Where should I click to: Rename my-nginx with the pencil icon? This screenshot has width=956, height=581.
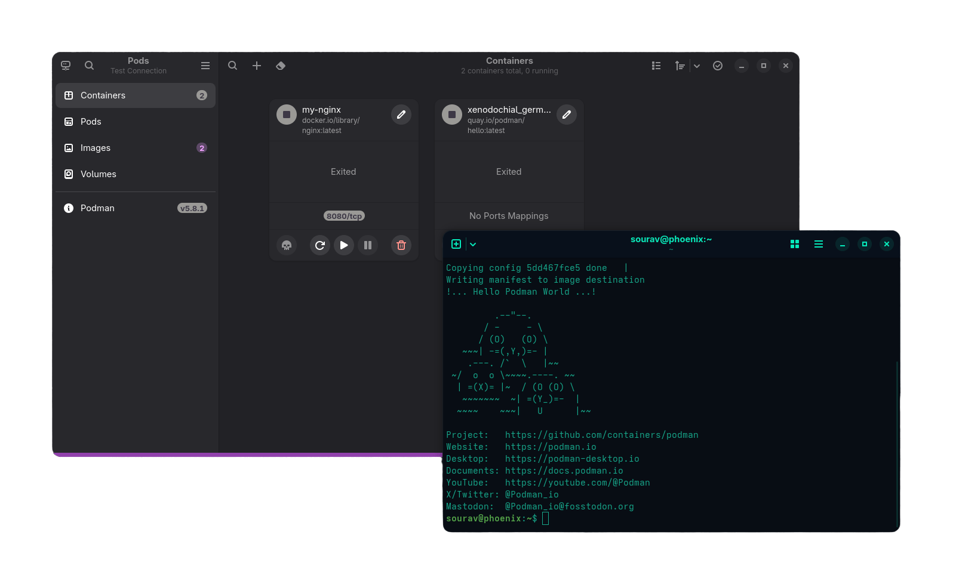point(401,115)
